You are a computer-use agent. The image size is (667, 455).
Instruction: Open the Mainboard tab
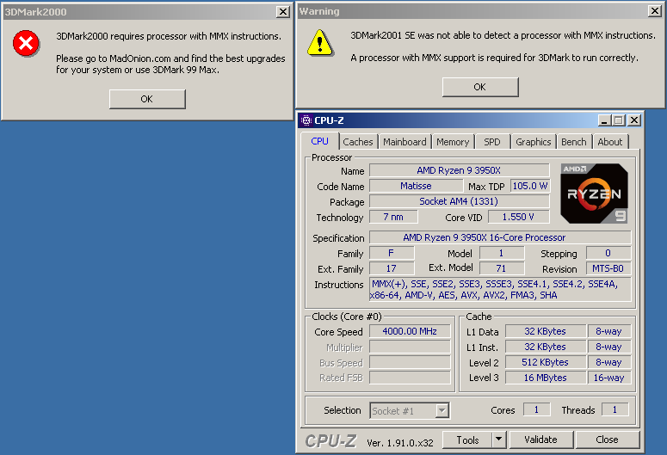pos(405,142)
